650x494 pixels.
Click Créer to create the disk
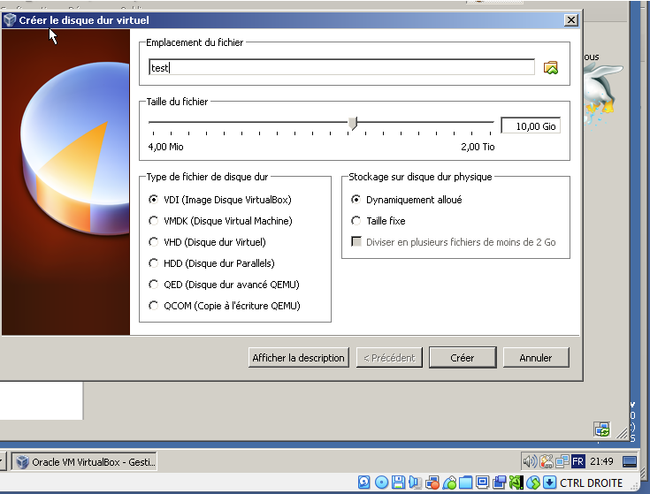[x=463, y=357]
